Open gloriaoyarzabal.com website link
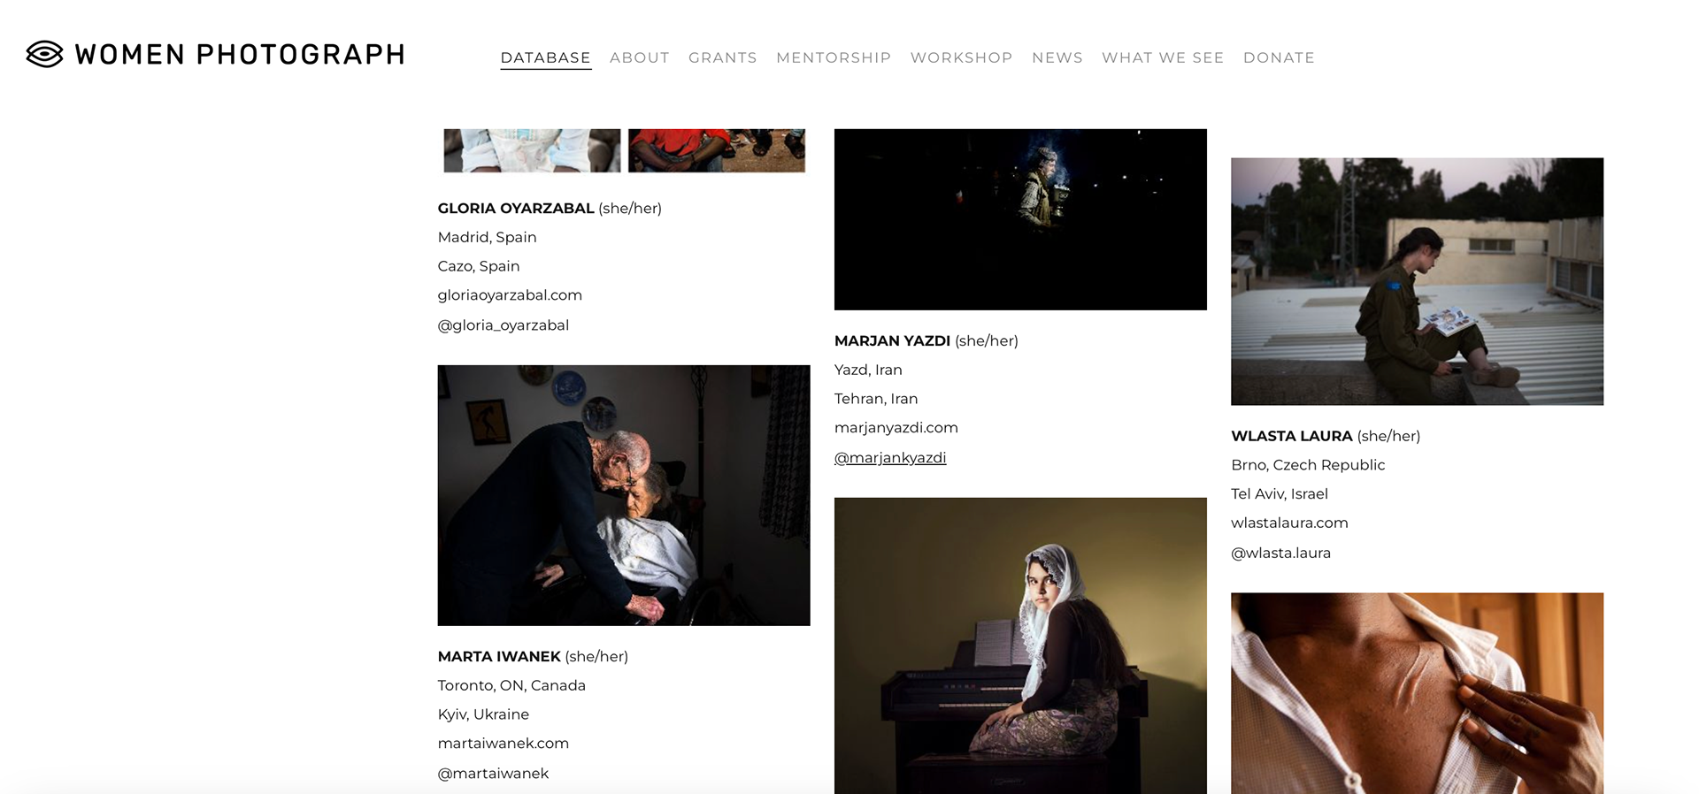The width and height of the screenshot is (1699, 794). point(510,295)
